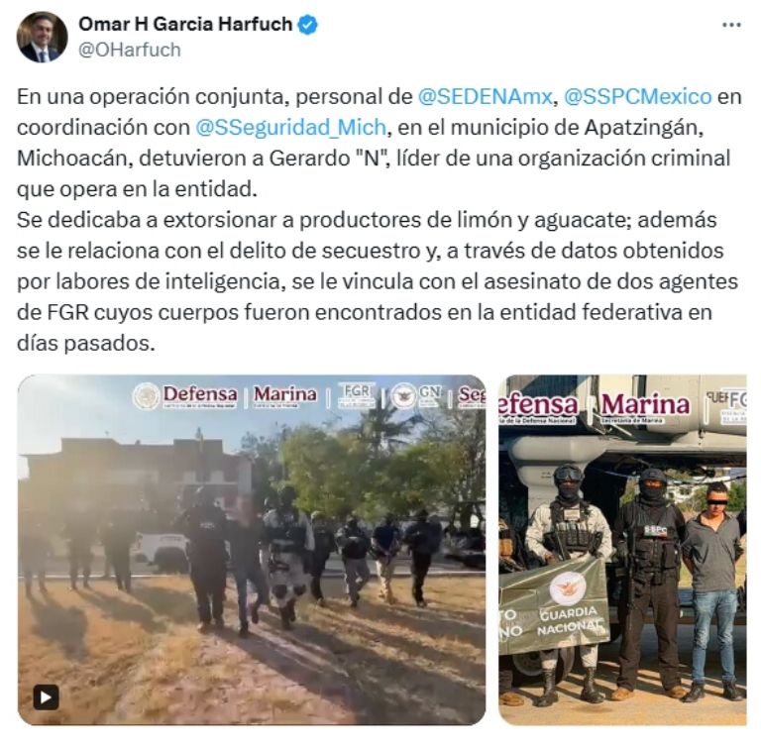Open the @SSPCMexico mention link
This screenshot has height=745, width=761.
(x=638, y=96)
